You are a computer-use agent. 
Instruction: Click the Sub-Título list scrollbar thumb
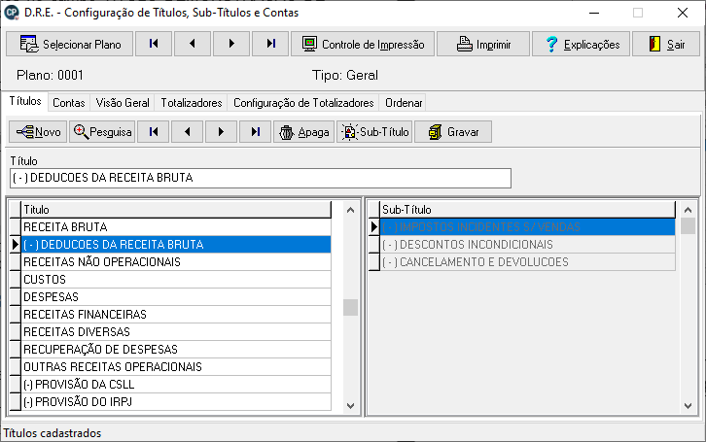688,226
